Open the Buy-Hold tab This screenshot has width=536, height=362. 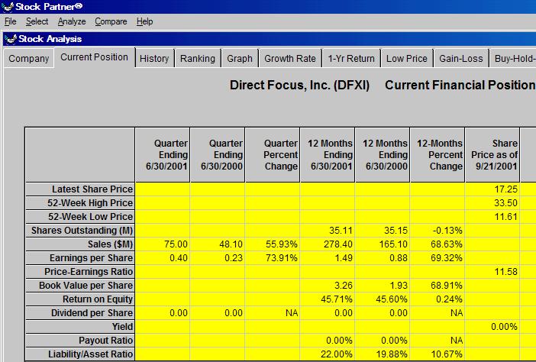(513, 59)
